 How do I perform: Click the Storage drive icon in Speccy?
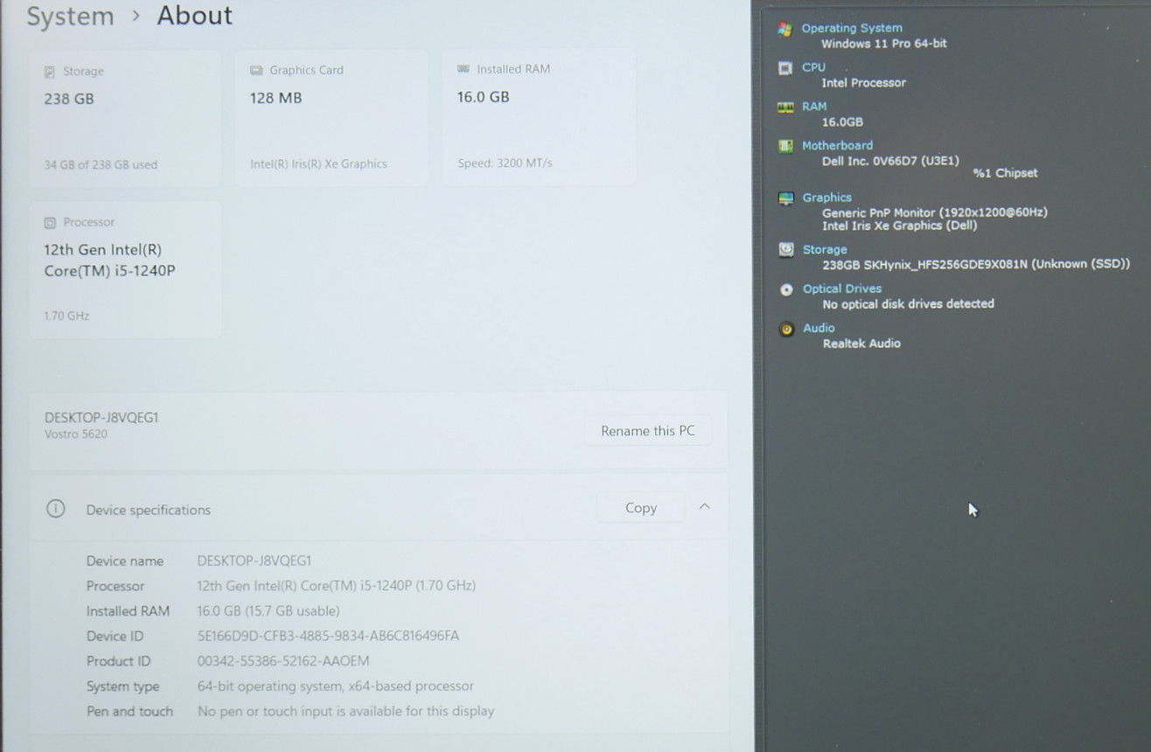pyautogui.click(x=786, y=250)
